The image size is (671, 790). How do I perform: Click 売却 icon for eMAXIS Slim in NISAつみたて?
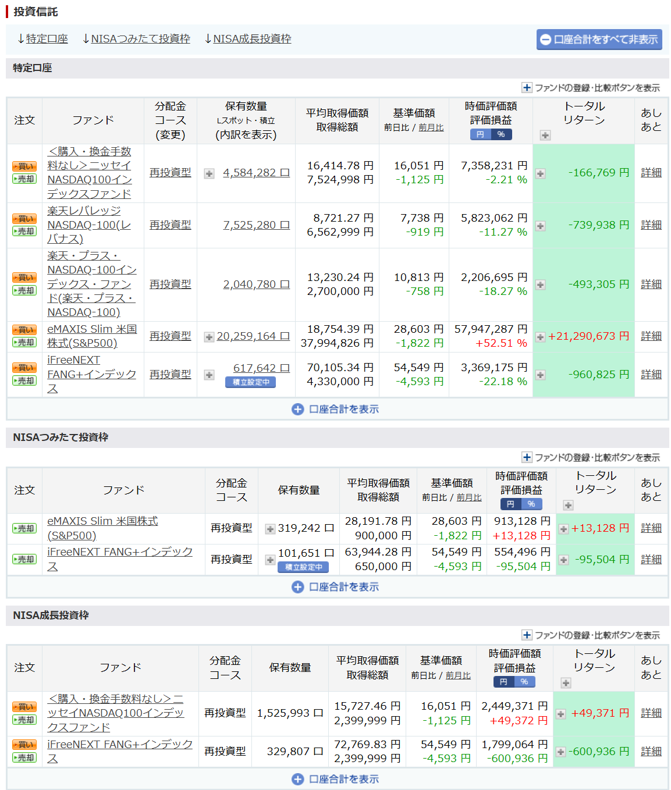[x=24, y=529]
